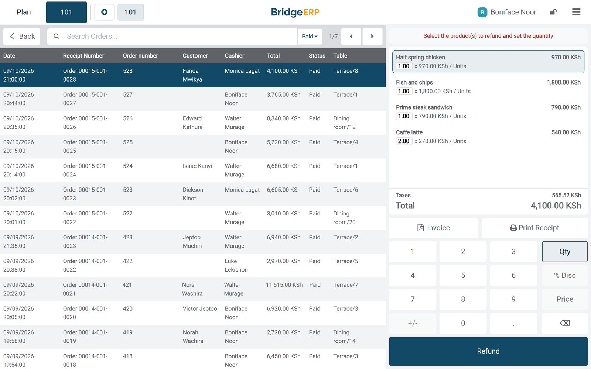Image resolution: width=591 pixels, height=369 pixels.
Task: Select order 423 for Jeptoo Muchiri
Action: (193, 242)
